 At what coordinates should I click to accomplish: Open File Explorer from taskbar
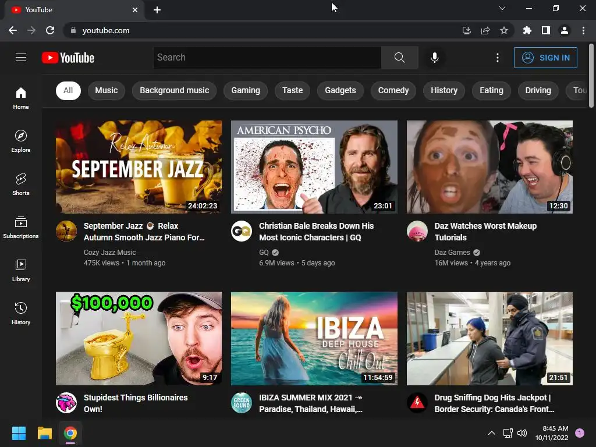pyautogui.click(x=44, y=433)
